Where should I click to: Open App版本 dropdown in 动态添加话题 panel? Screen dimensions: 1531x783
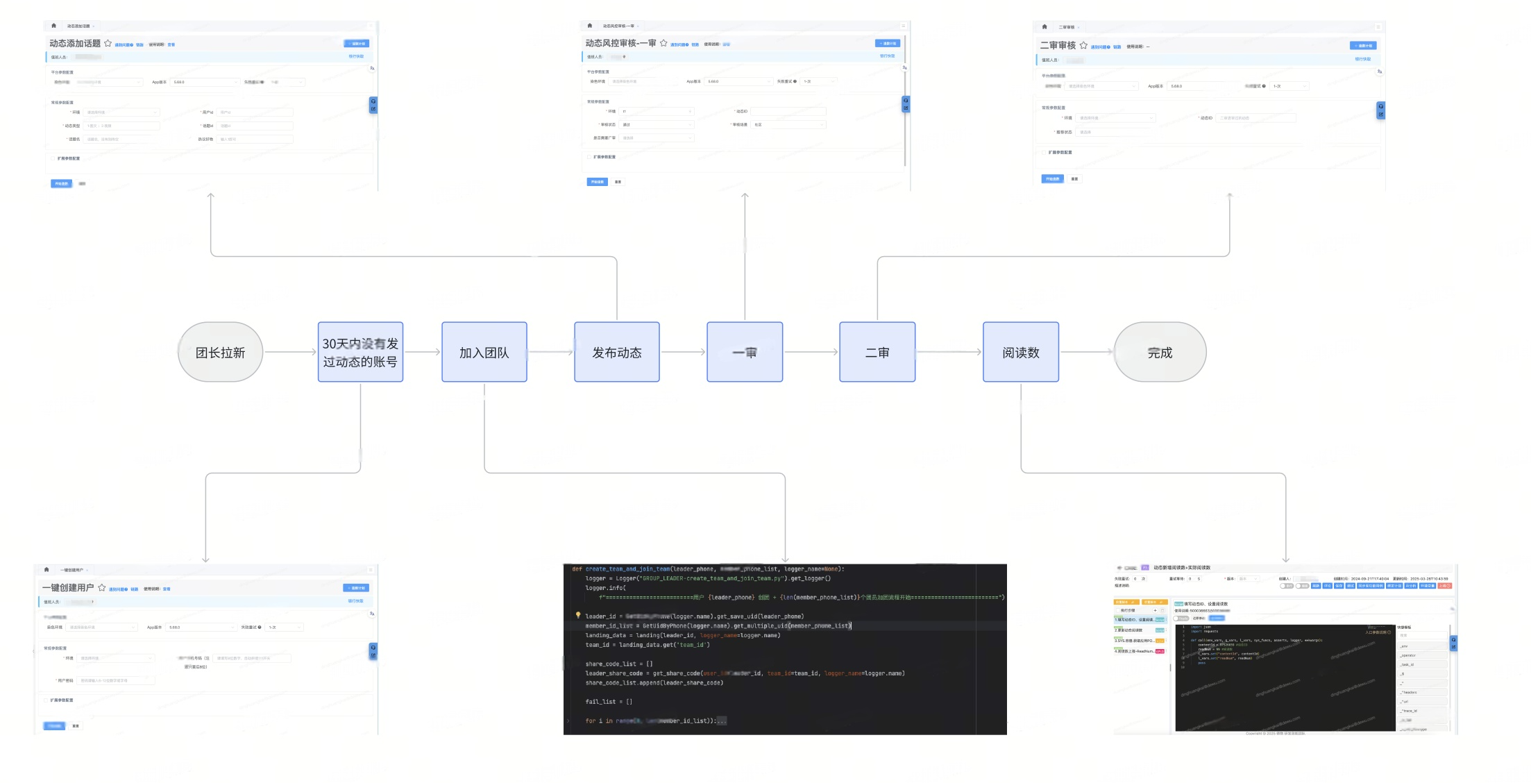pos(205,82)
